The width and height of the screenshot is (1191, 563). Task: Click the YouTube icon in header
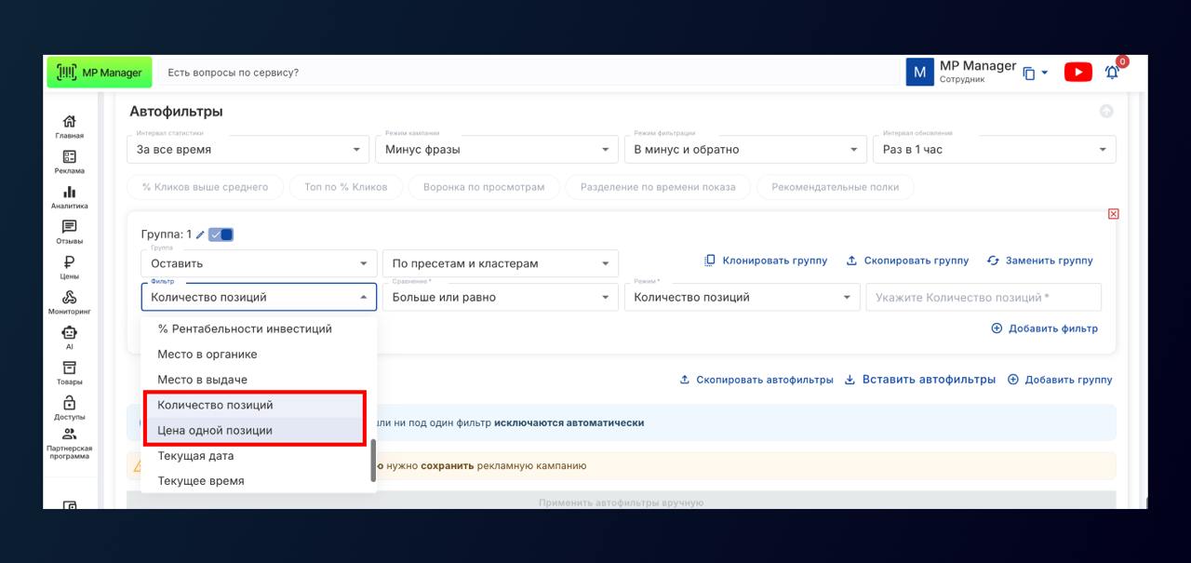1077,72
